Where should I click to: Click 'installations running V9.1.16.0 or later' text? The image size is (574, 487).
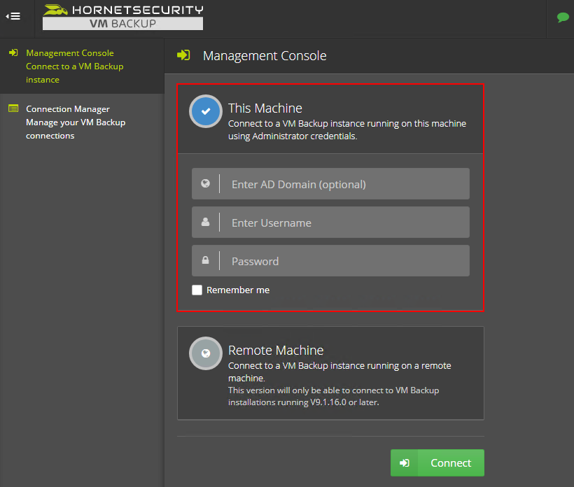click(304, 402)
